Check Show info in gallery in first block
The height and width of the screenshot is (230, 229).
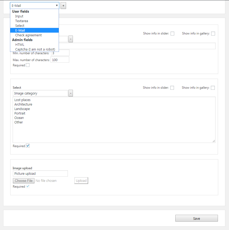pyautogui.click(x=213, y=34)
